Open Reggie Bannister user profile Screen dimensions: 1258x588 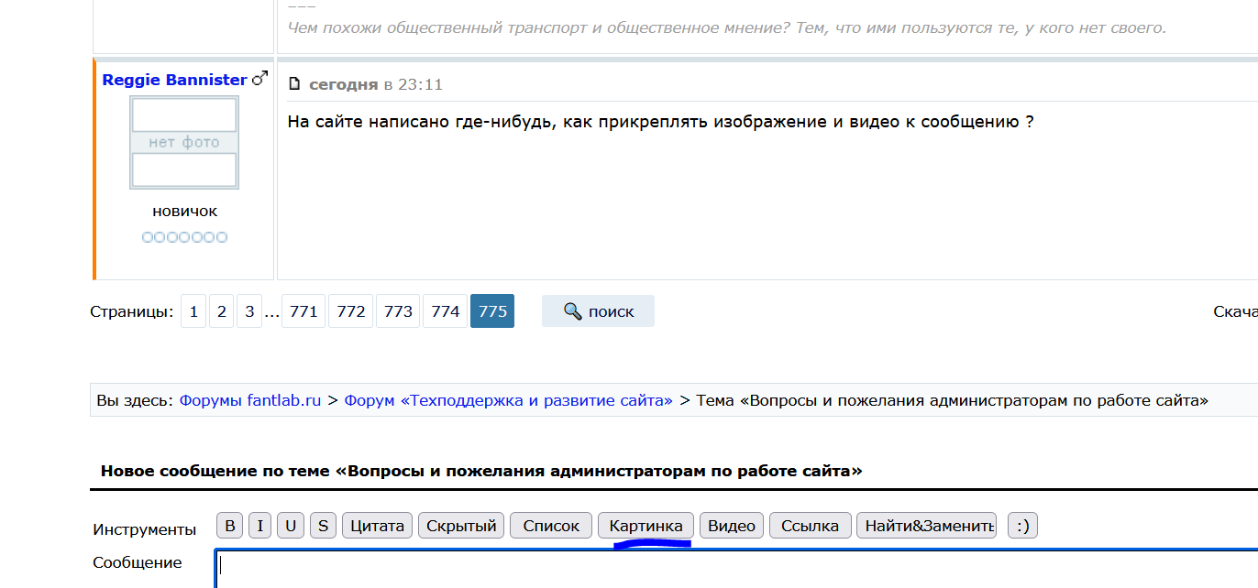[174, 80]
